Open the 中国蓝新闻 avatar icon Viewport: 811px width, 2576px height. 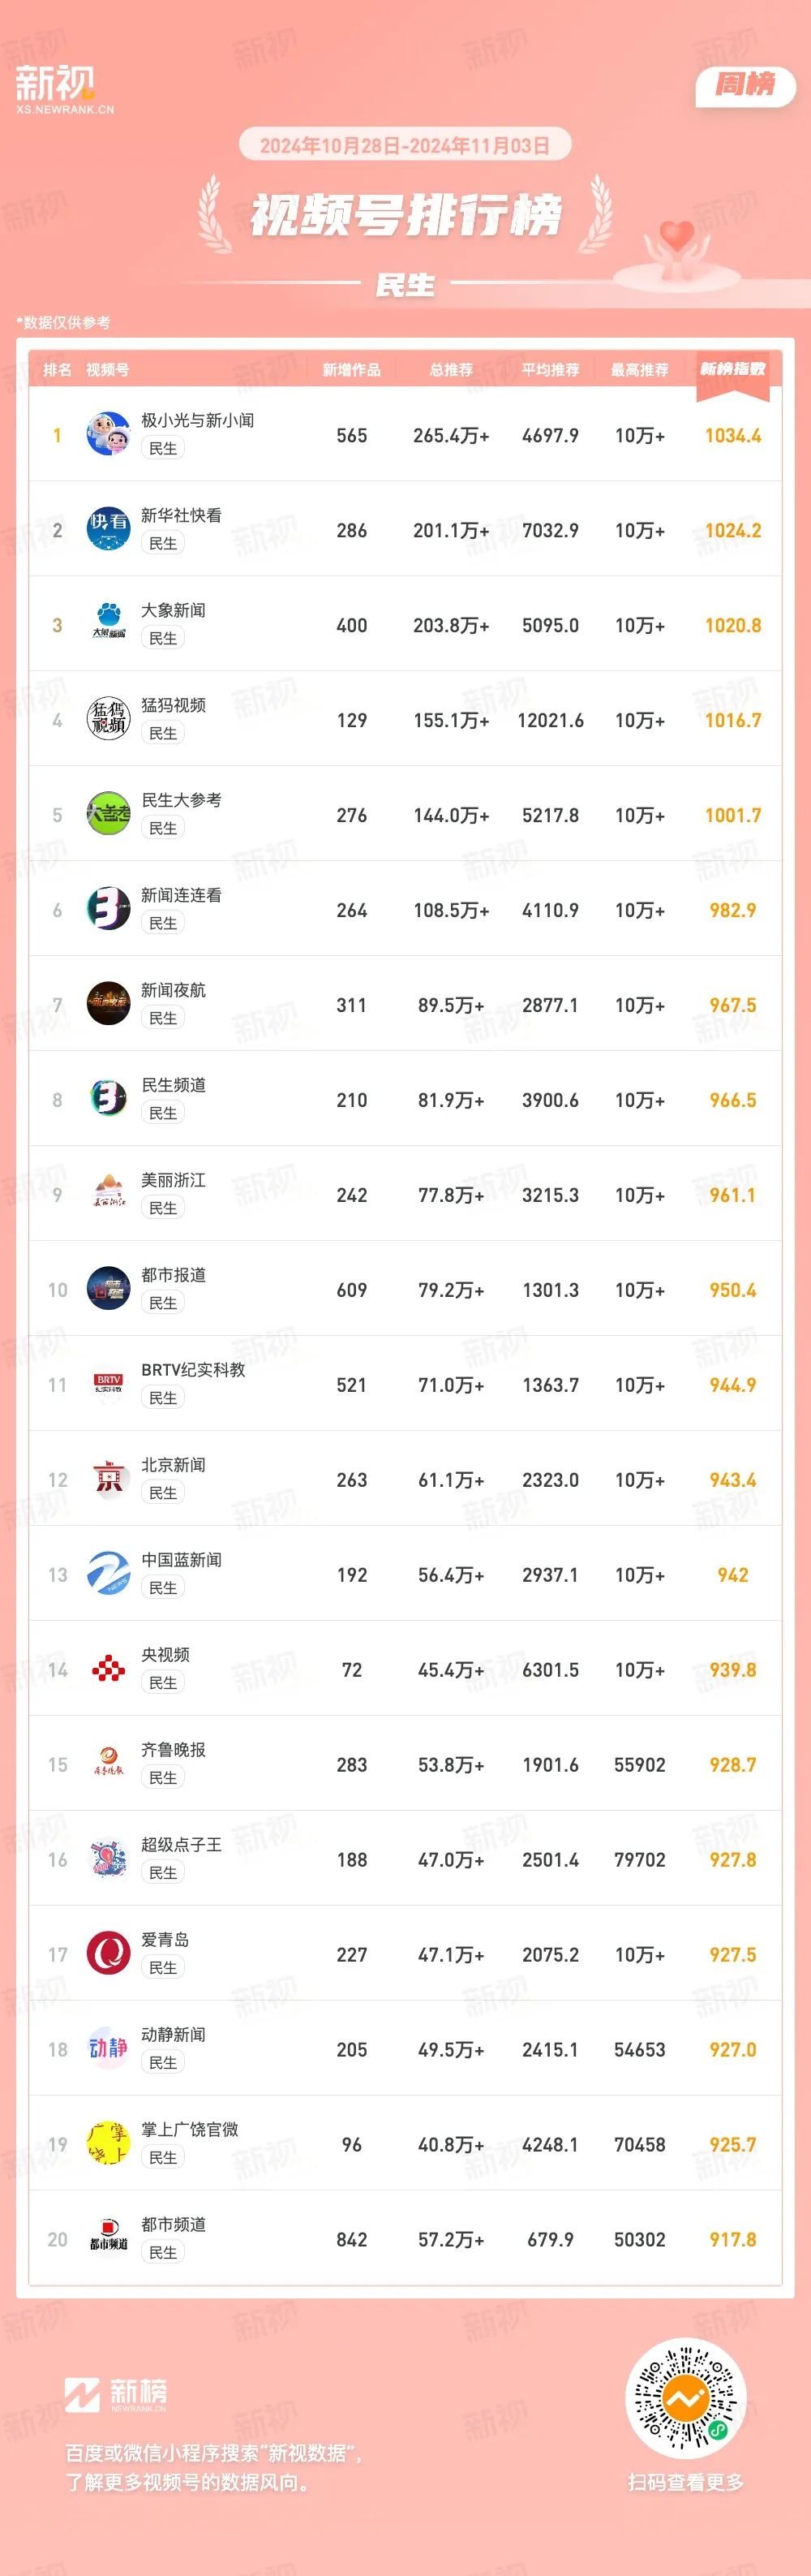point(108,1573)
